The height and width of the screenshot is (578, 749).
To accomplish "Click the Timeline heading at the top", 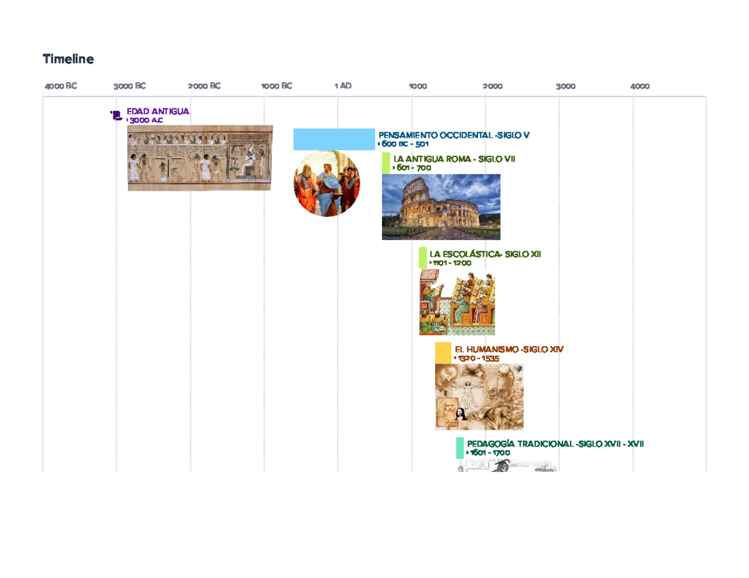I will coord(68,59).
